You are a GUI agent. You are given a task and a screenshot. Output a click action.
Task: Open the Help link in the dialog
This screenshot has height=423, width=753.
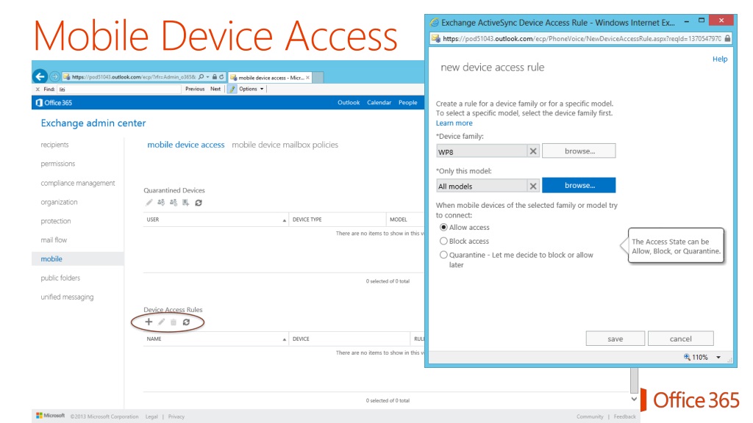[x=720, y=59]
